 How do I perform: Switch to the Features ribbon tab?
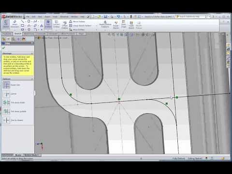7,34
